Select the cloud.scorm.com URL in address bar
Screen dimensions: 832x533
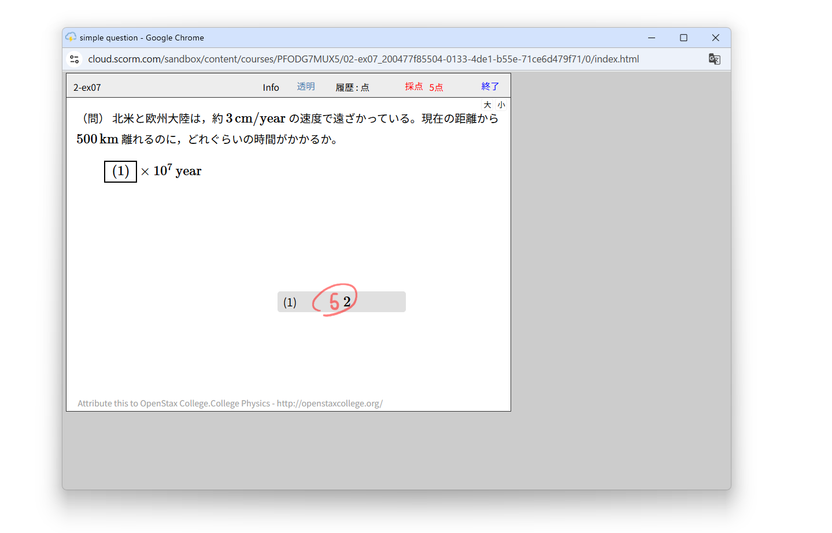coord(363,59)
